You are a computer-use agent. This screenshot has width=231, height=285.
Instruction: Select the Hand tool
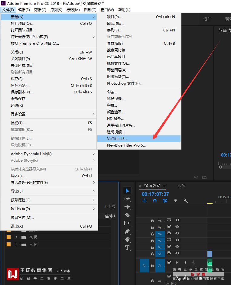pos(127,239)
